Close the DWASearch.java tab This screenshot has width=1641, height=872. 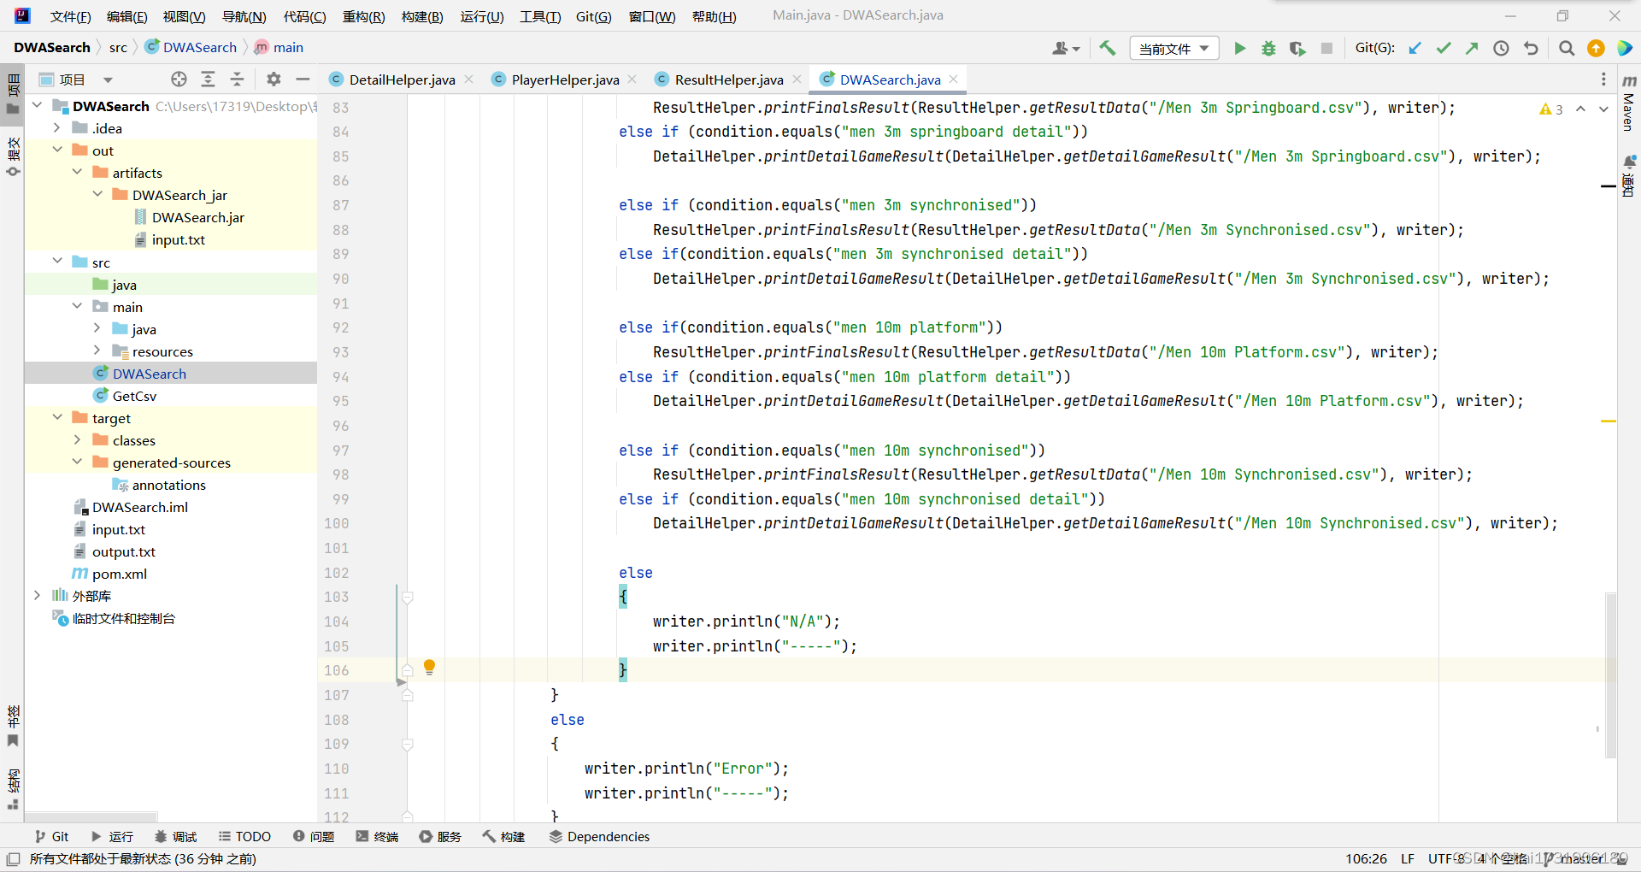pyautogui.click(x=953, y=80)
